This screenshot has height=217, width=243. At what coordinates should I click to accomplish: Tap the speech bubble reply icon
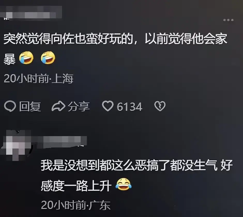[10, 106]
